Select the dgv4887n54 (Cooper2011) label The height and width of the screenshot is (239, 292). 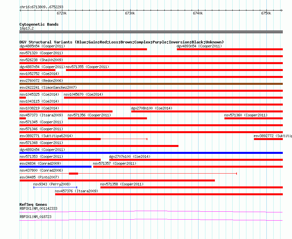coord(42,67)
